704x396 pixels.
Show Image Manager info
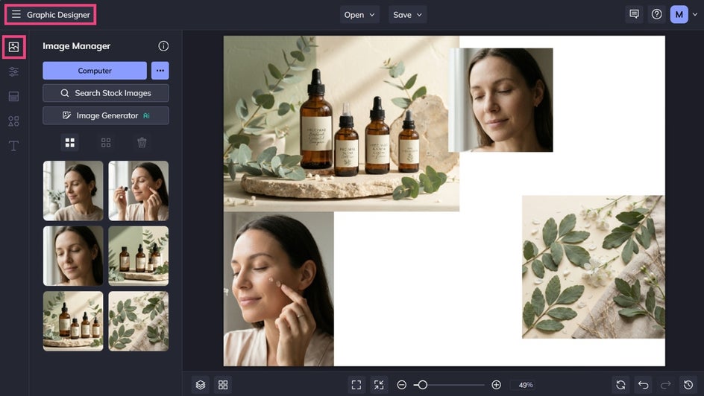[163, 45]
